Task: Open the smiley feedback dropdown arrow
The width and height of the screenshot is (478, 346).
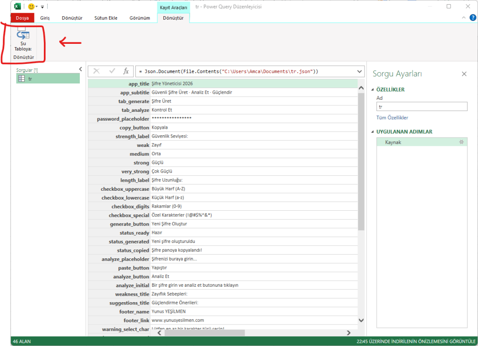Action: point(36,7)
